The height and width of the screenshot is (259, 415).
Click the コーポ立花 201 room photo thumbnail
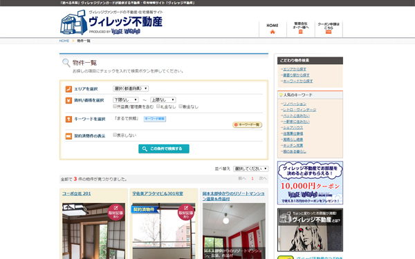pos(93,231)
